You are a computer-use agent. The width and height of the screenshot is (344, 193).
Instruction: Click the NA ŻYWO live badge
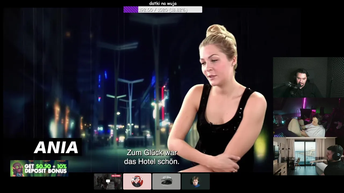[116, 176]
